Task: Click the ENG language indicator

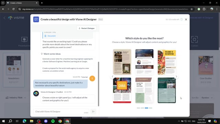Action: tap(194, 121)
